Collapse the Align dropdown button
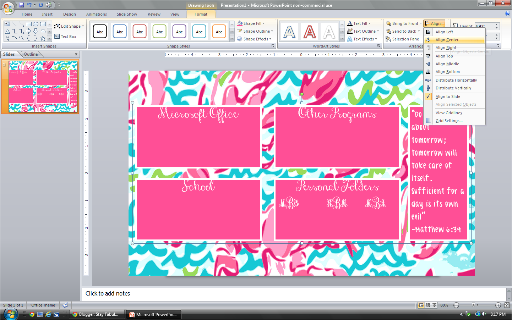 435,23
